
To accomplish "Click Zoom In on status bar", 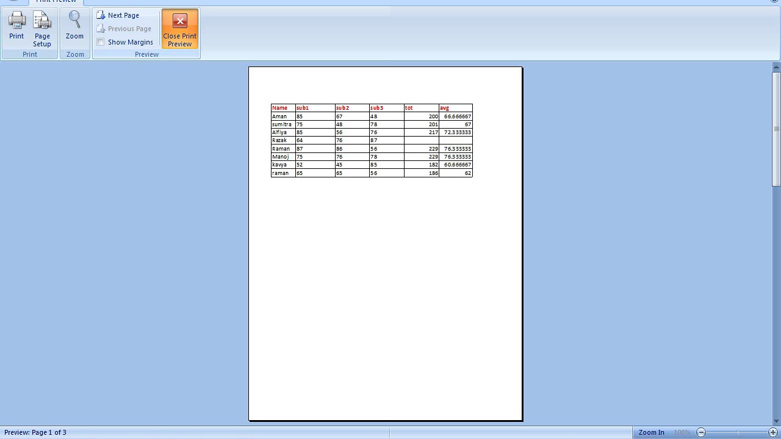I will (651, 432).
